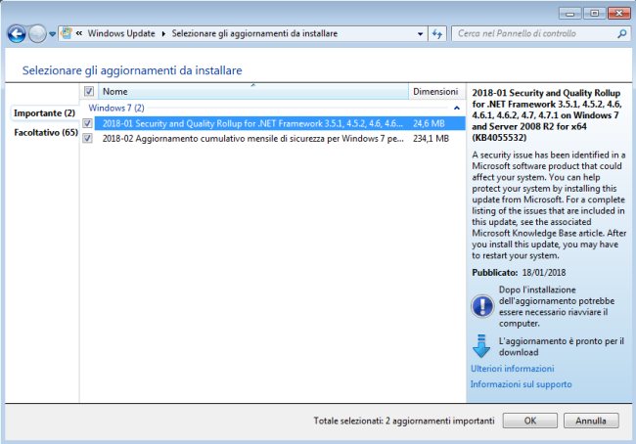Image resolution: width=636 pixels, height=444 pixels.
Task: Confirm selection with the OK button
Action: [529, 421]
